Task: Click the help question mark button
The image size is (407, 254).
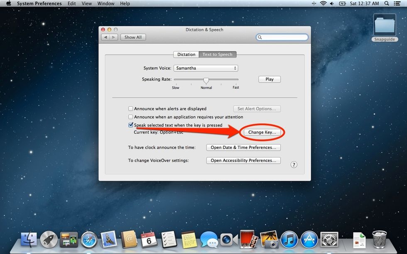Action: 294,164
